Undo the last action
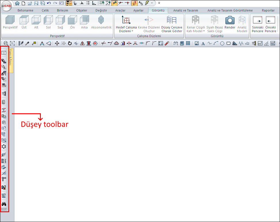The height and width of the screenshot is (222, 280). pos(49,3)
